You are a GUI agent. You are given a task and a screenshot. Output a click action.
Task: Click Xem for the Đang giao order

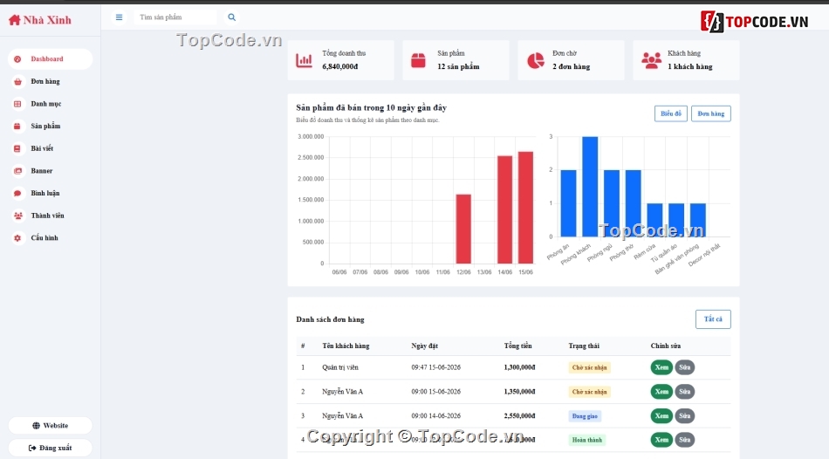pos(661,416)
